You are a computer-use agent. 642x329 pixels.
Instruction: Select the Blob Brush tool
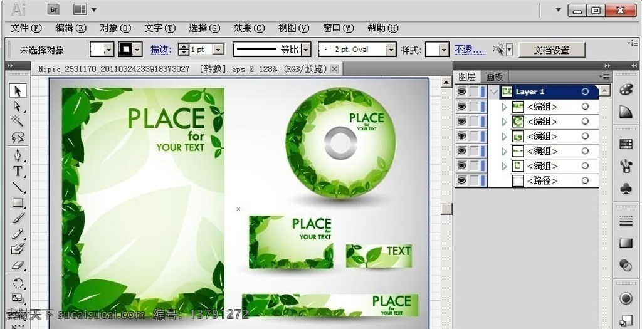(18, 249)
